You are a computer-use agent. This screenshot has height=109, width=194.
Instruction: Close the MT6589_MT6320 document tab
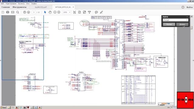[x=73, y=7]
